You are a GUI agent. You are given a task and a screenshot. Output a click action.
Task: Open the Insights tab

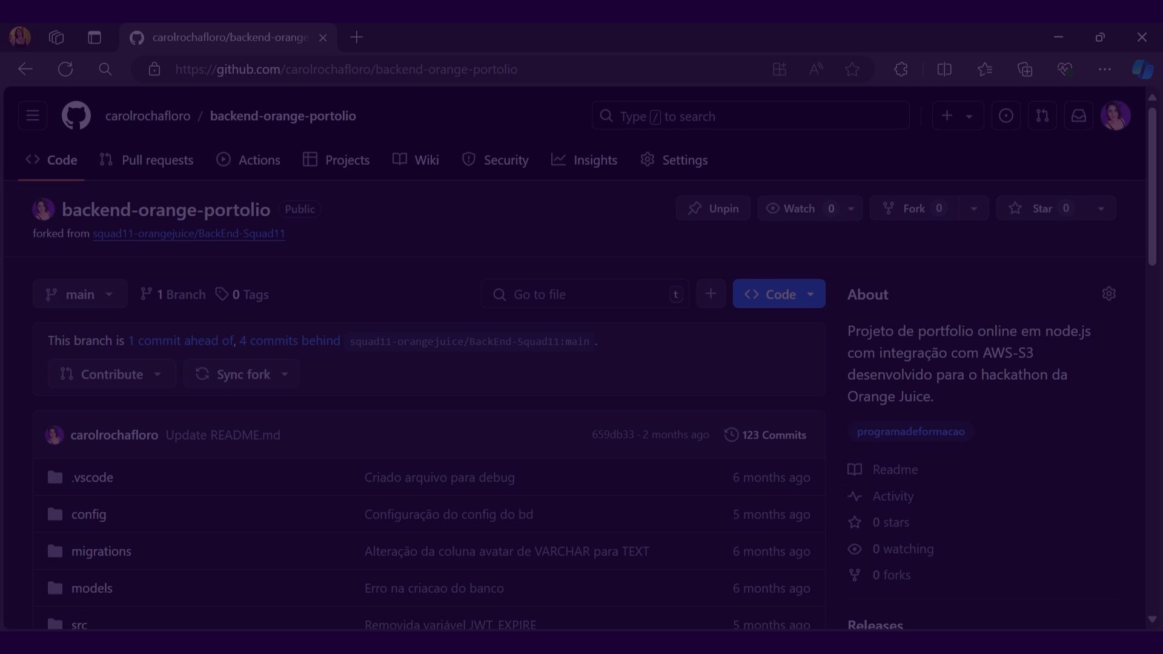584,160
